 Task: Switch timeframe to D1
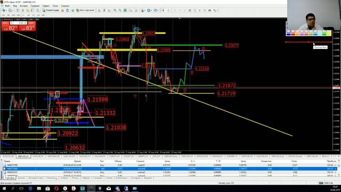[x=33, y=15]
